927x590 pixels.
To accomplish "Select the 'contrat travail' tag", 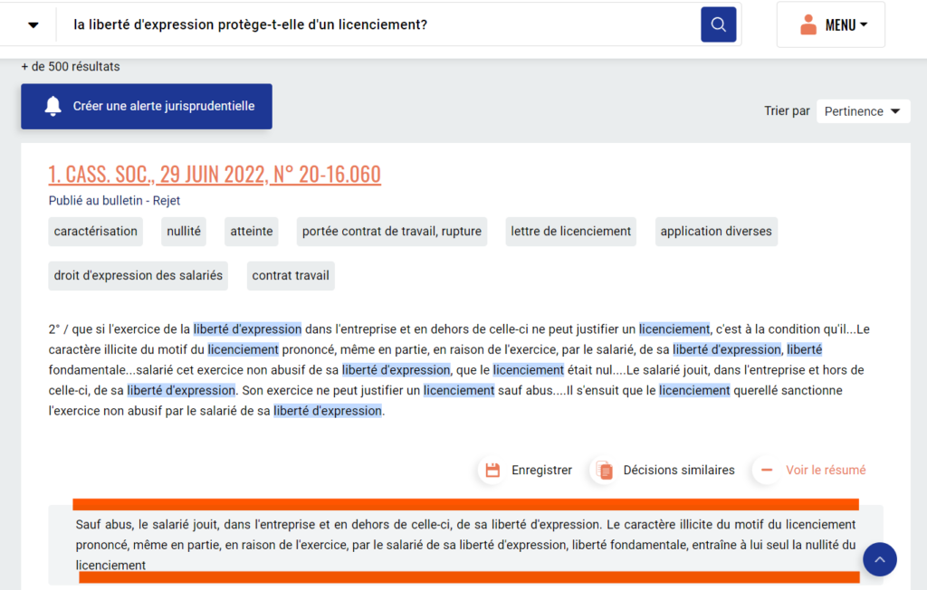I will point(291,275).
